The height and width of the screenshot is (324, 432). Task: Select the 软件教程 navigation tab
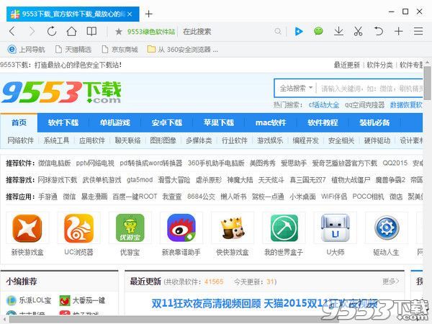click(x=323, y=122)
